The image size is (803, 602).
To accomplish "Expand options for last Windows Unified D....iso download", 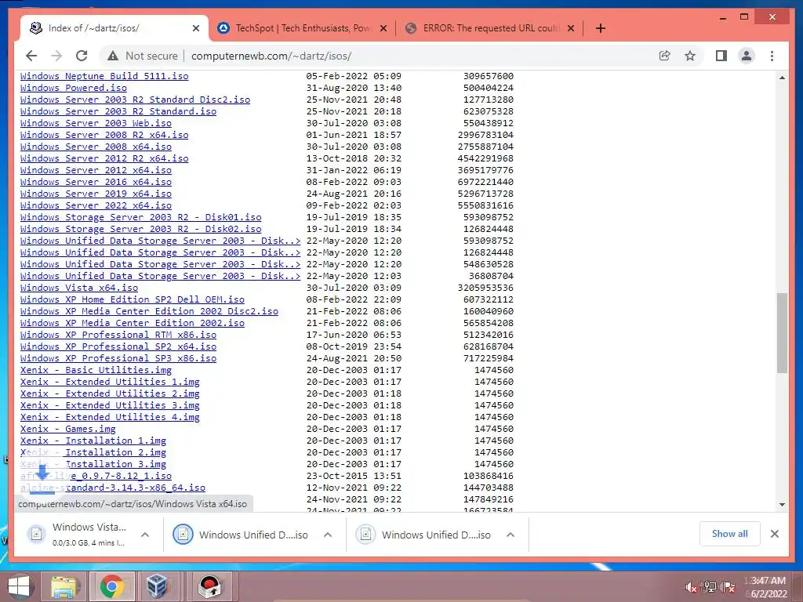I will 510,535.
